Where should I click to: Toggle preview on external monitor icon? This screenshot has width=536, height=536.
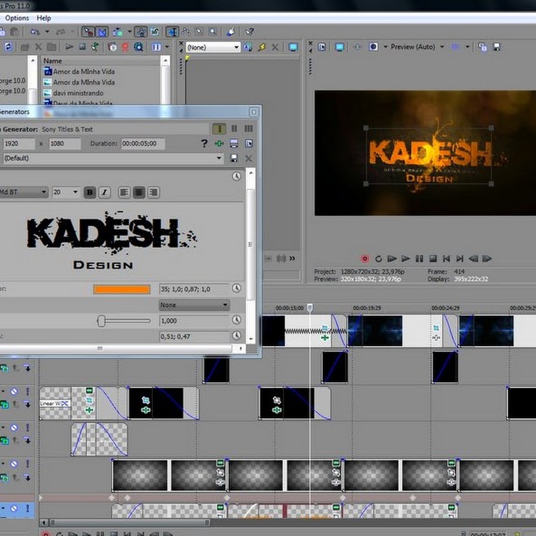pos(339,47)
